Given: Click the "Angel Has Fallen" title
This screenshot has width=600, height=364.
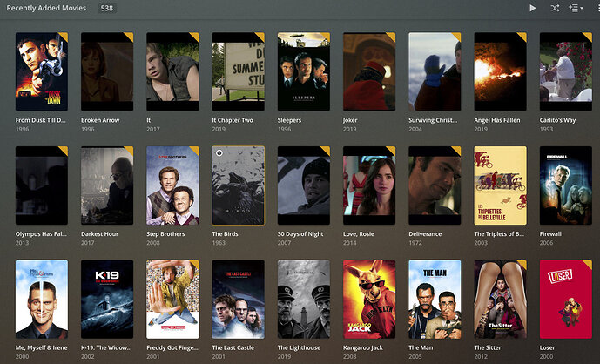Looking at the screenshot, I should [497, 120].
